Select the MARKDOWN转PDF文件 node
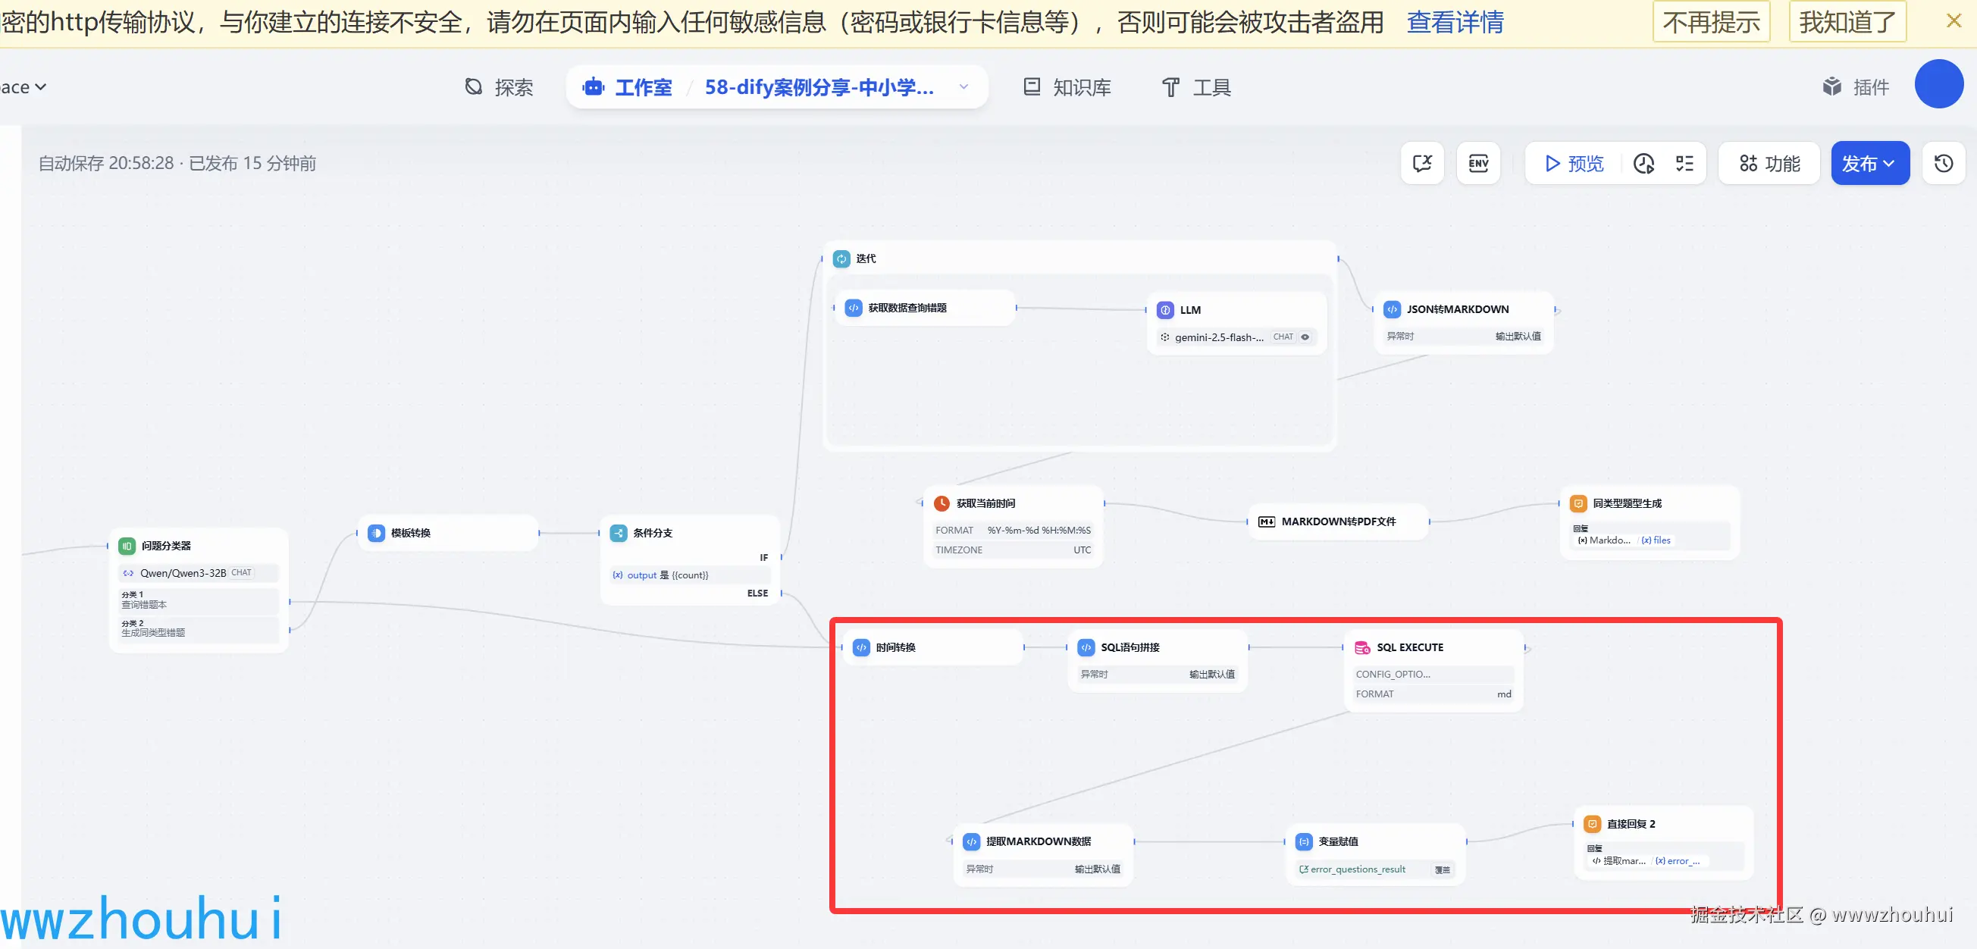The height and width of the screenshot is (949, 1977). pos(1338,521)
